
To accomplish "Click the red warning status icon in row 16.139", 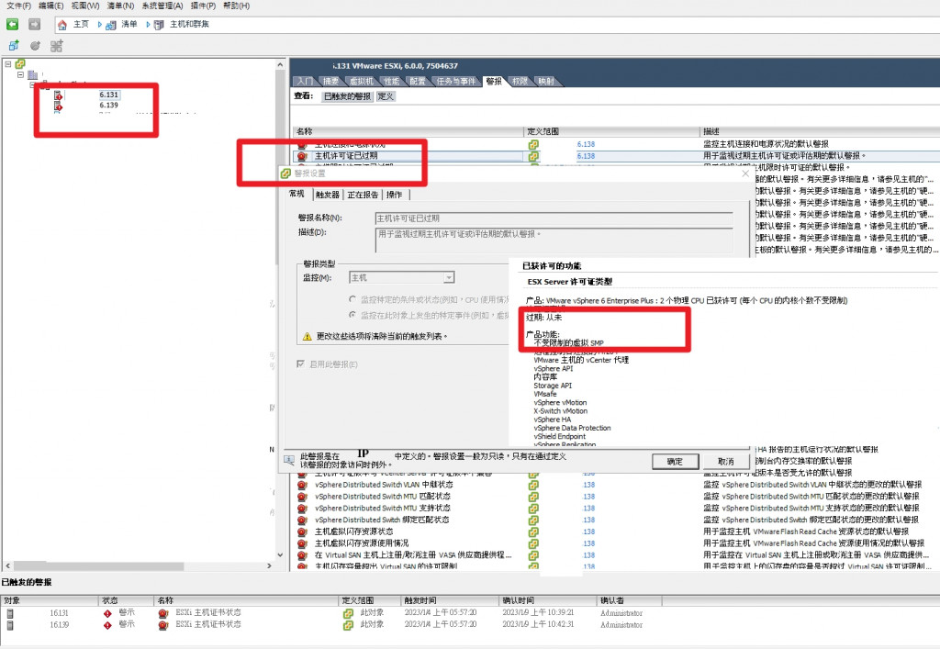I will pos(107,625).
